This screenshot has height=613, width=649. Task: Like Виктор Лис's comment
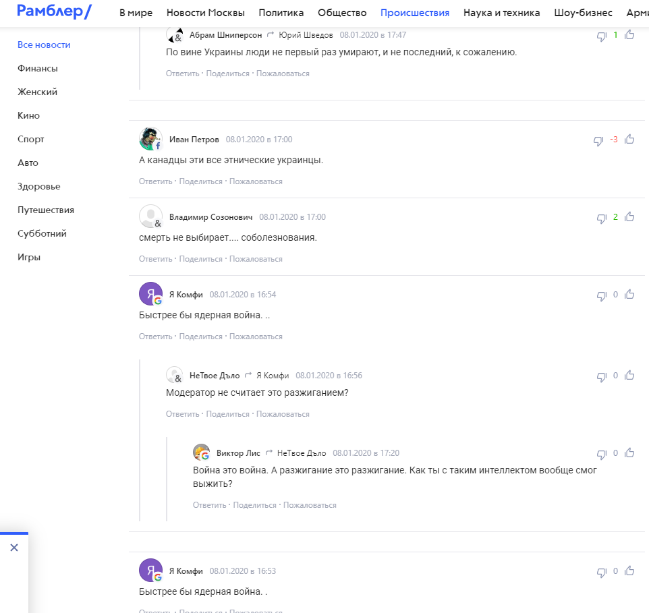629,453
